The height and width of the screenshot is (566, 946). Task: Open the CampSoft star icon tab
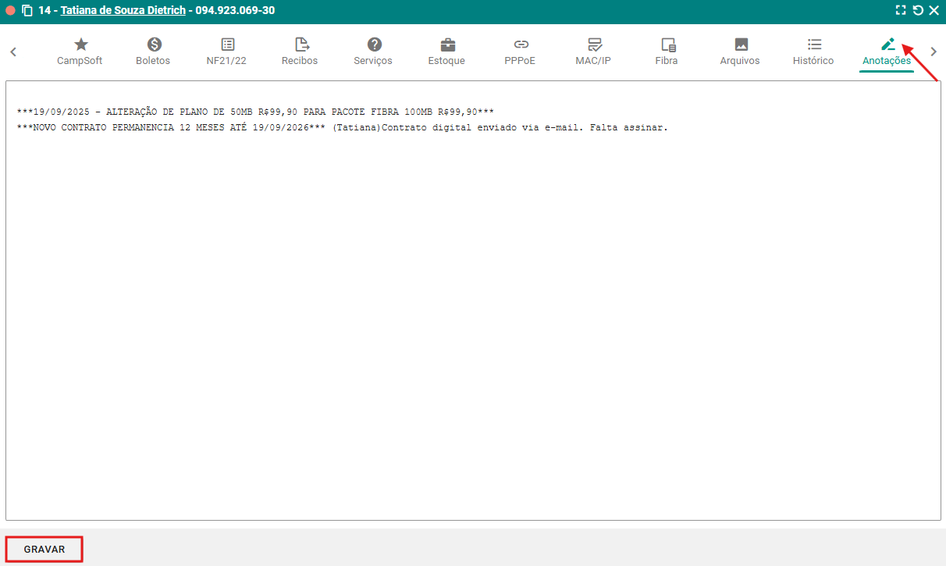pos(80,44)
